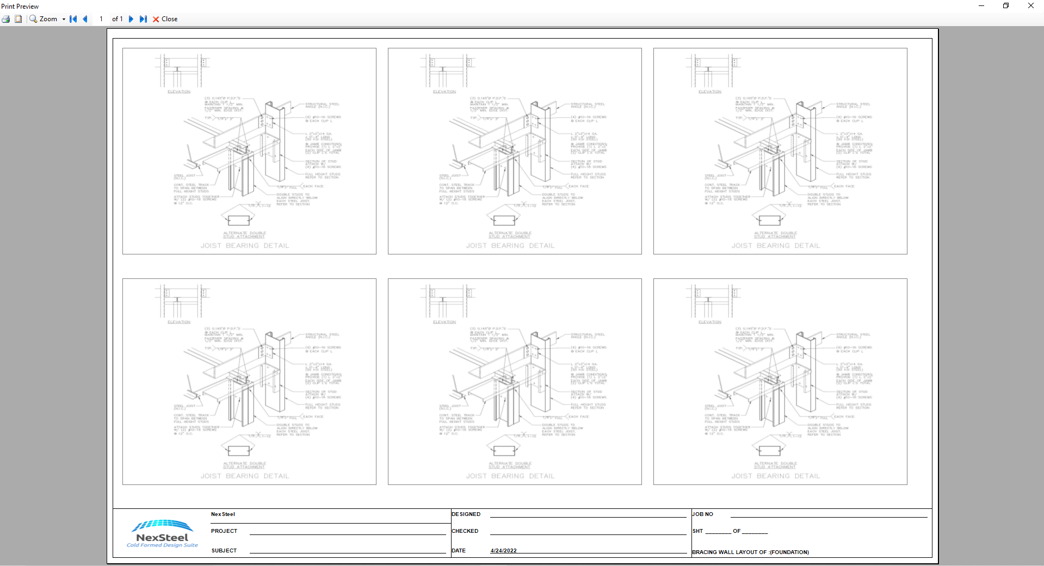Screen dimensions: 1044x566
Task: Click the SHT label in title block
Action: pos(698,531)
